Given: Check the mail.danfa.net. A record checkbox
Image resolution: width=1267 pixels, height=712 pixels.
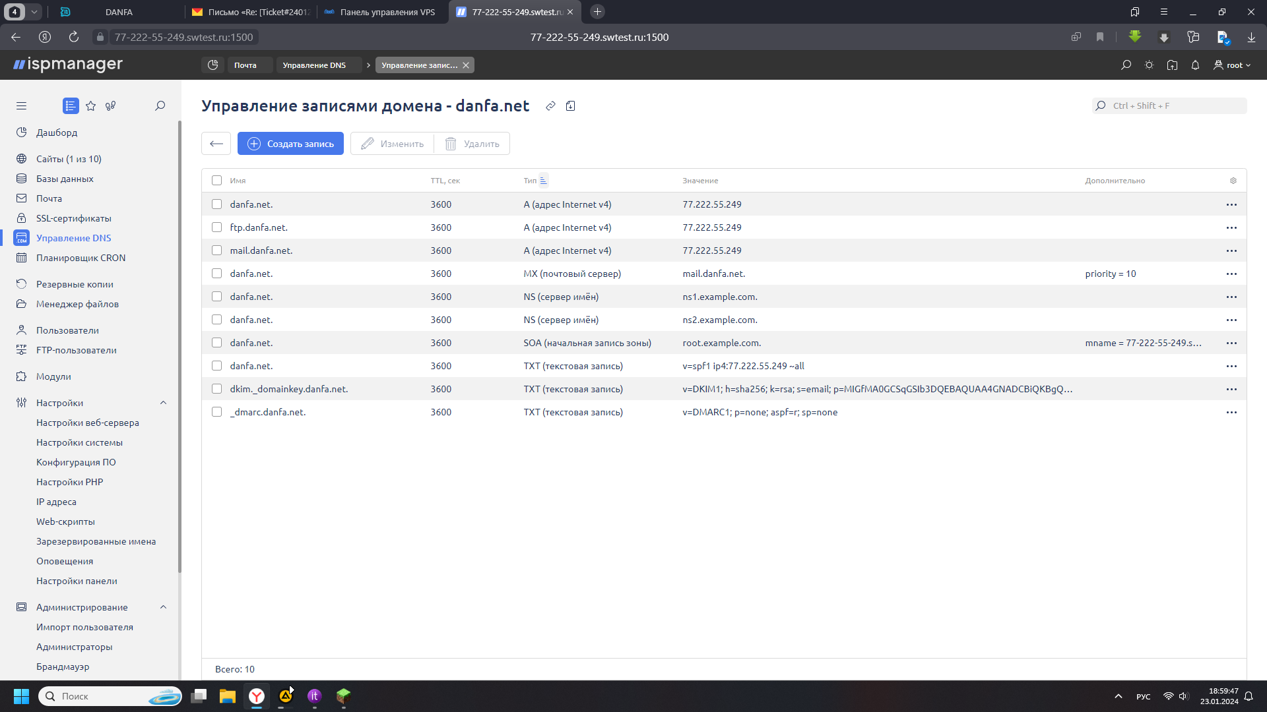Looking at the screenshot, I should [216, 251].
